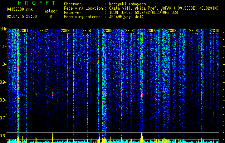Click the 2309 time marker
The height and width of the screenshot is (143, 225).
[x=194, y=31]
